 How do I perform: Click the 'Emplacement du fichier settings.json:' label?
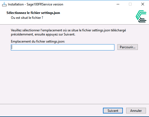point(38,41)
